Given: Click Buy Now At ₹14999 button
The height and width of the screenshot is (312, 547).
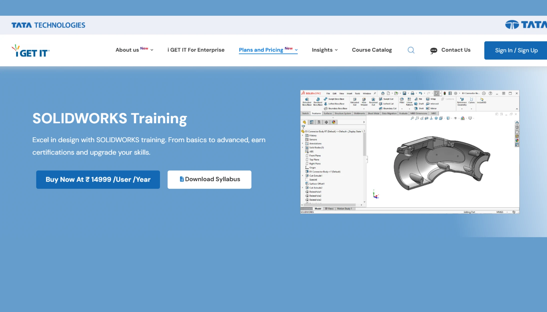Looking at the screenshot, I should coord(98,179).
